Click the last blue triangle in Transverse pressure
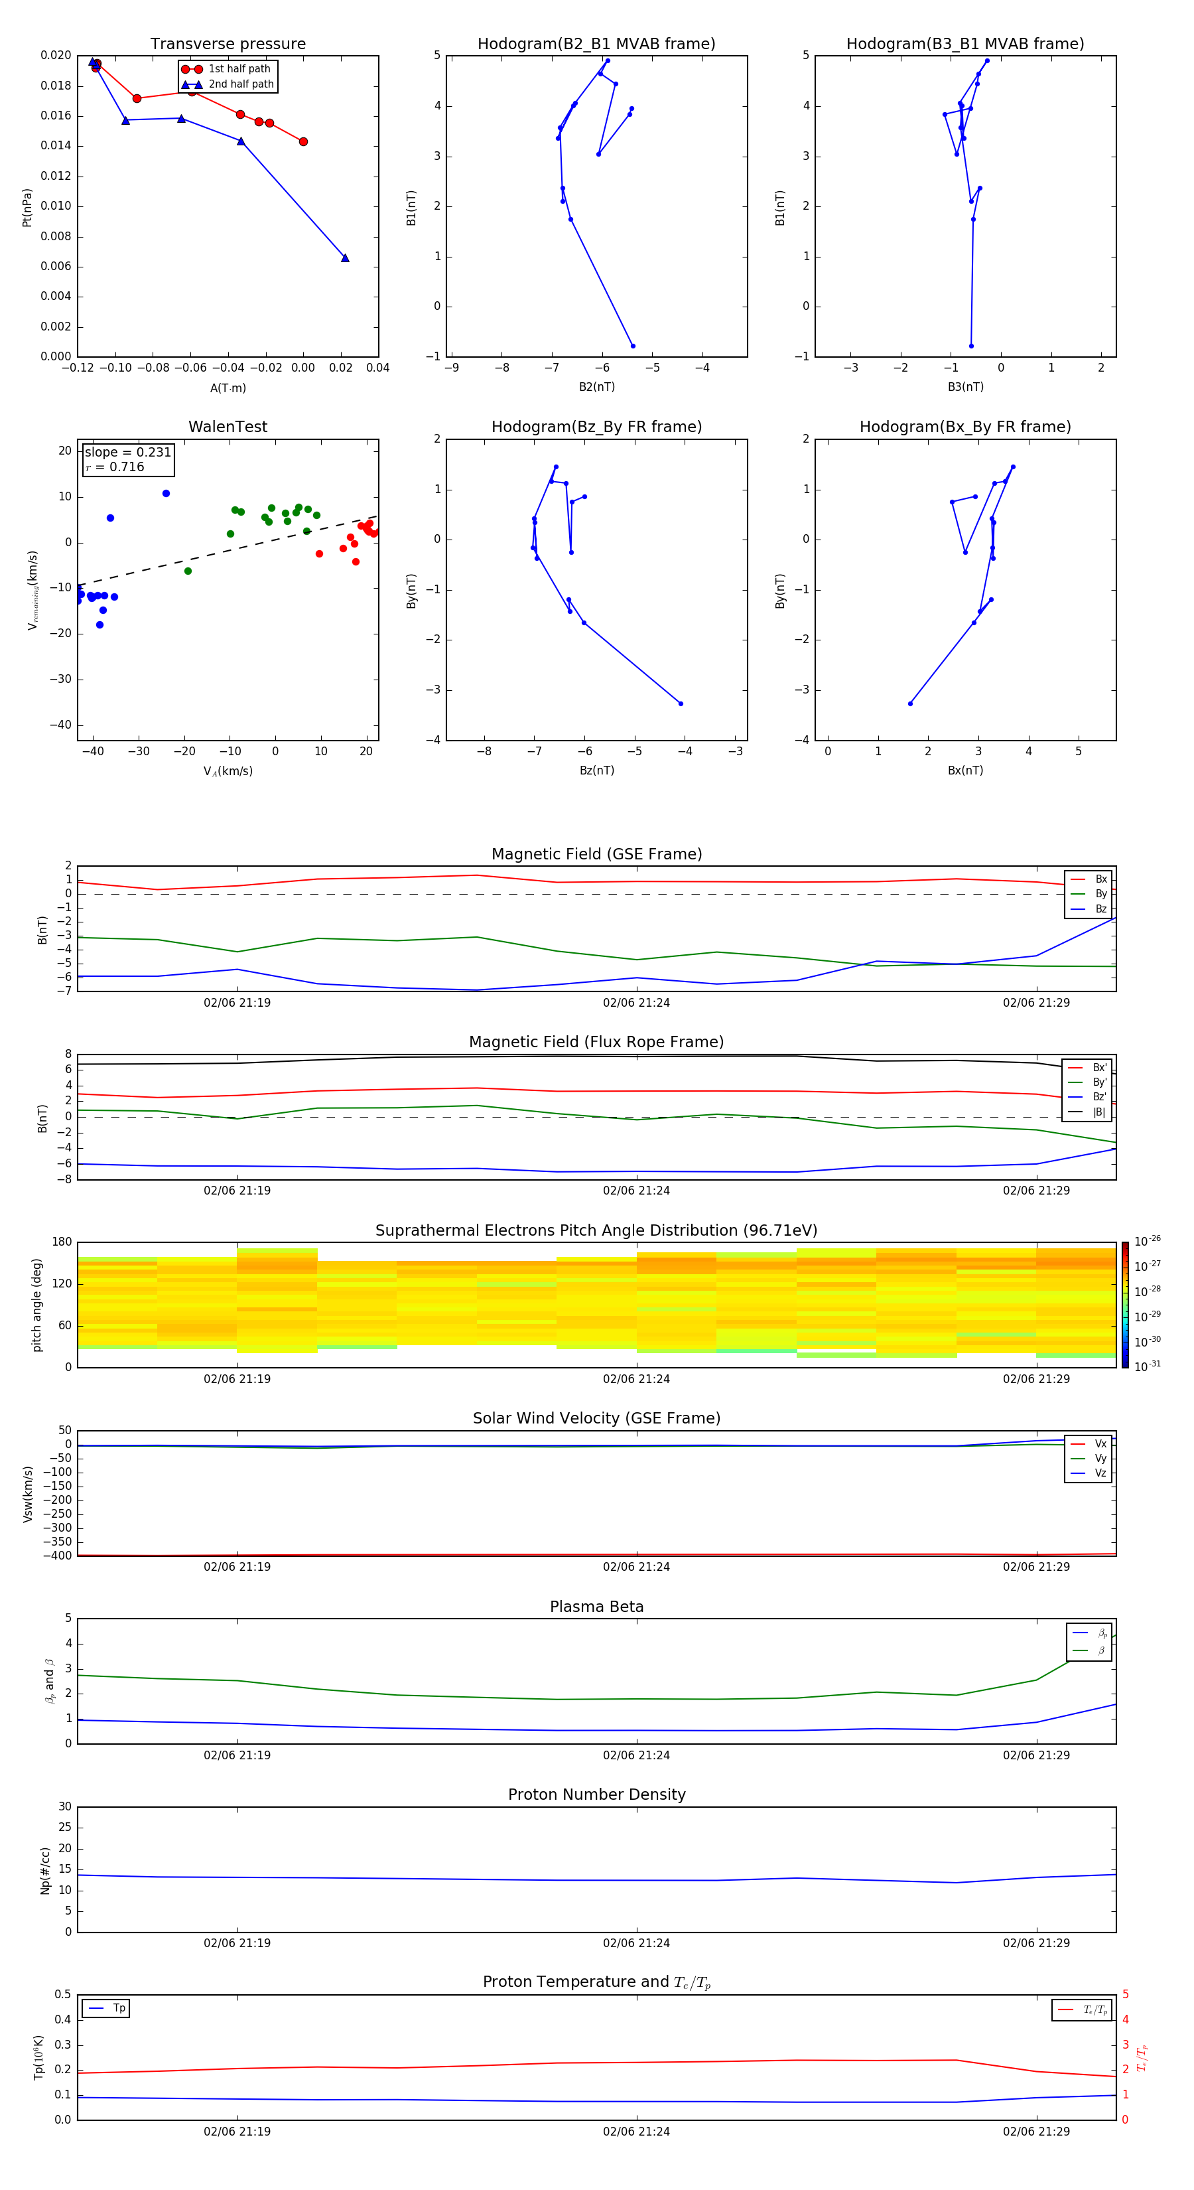This screenshot has width=1194, height=2190. pos(345,257)
